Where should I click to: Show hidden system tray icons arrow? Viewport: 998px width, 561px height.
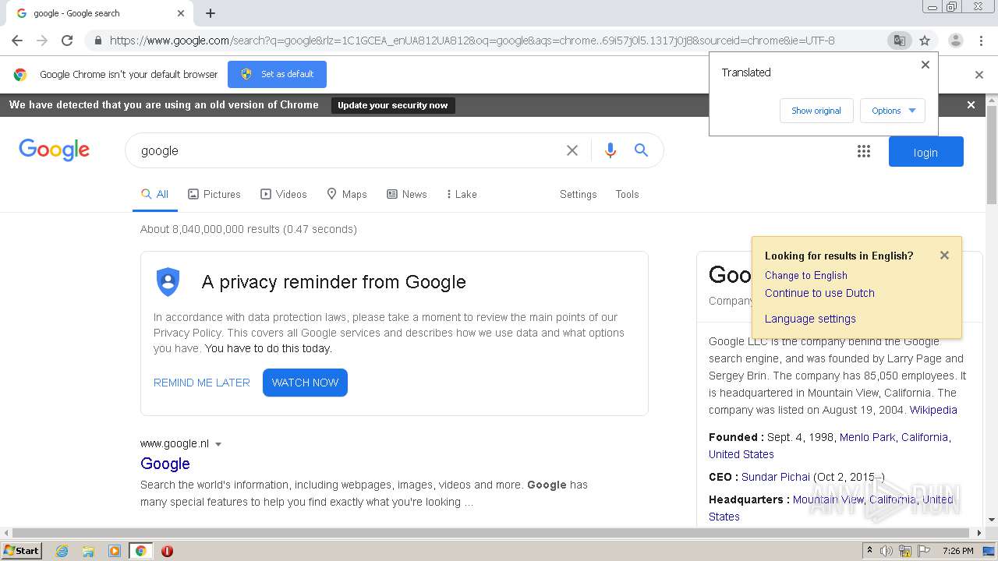[869, 551]
